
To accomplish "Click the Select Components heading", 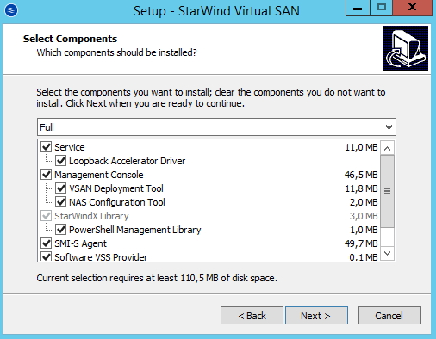I will (70, 39).
